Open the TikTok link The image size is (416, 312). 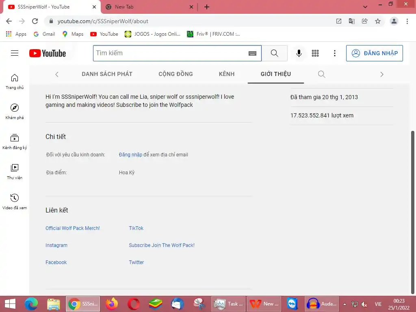[x=136, y=228]
